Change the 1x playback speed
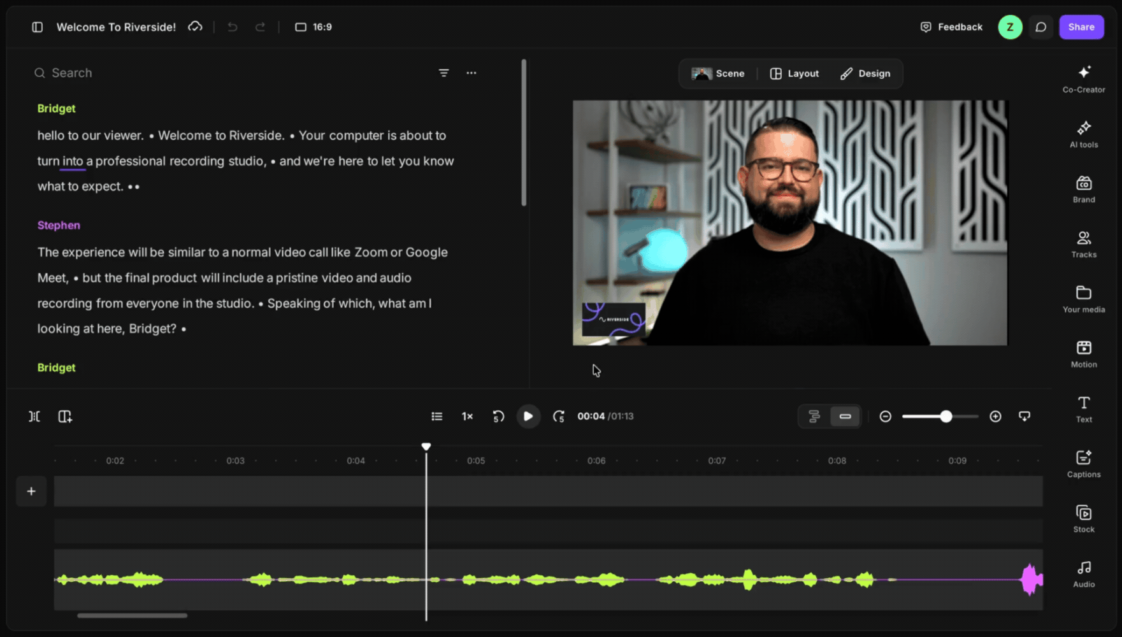The image size is (1122, 637). click(x=467, y=416)
